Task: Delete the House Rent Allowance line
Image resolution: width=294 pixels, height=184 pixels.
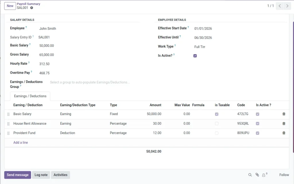Action: coord(284,124)
